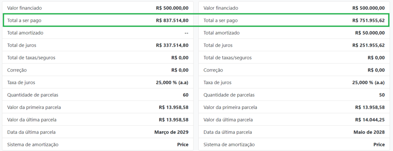
Task: Click left Total de taxas/seguros label
Action: tap(31, 58)
